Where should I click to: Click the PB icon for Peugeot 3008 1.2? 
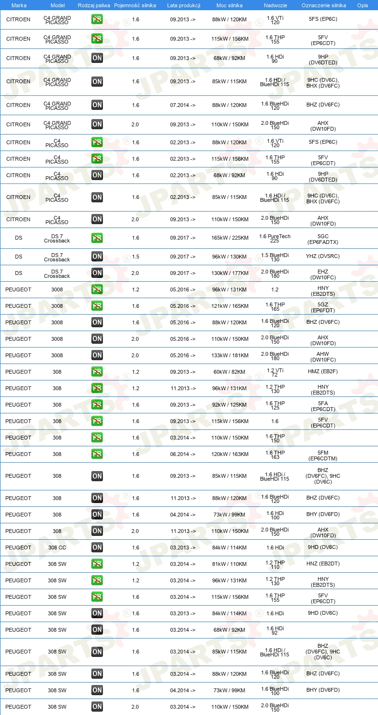coord(97,289)
